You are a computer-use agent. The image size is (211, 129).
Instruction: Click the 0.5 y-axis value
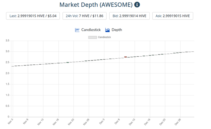7,106
